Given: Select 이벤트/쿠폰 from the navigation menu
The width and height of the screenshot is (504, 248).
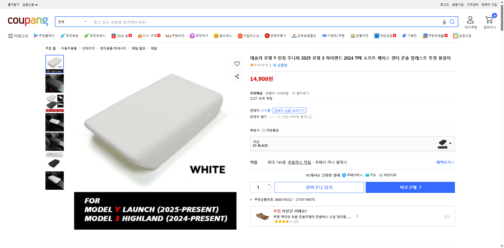Looking at the screenshot, I should [x=333, y=36].
